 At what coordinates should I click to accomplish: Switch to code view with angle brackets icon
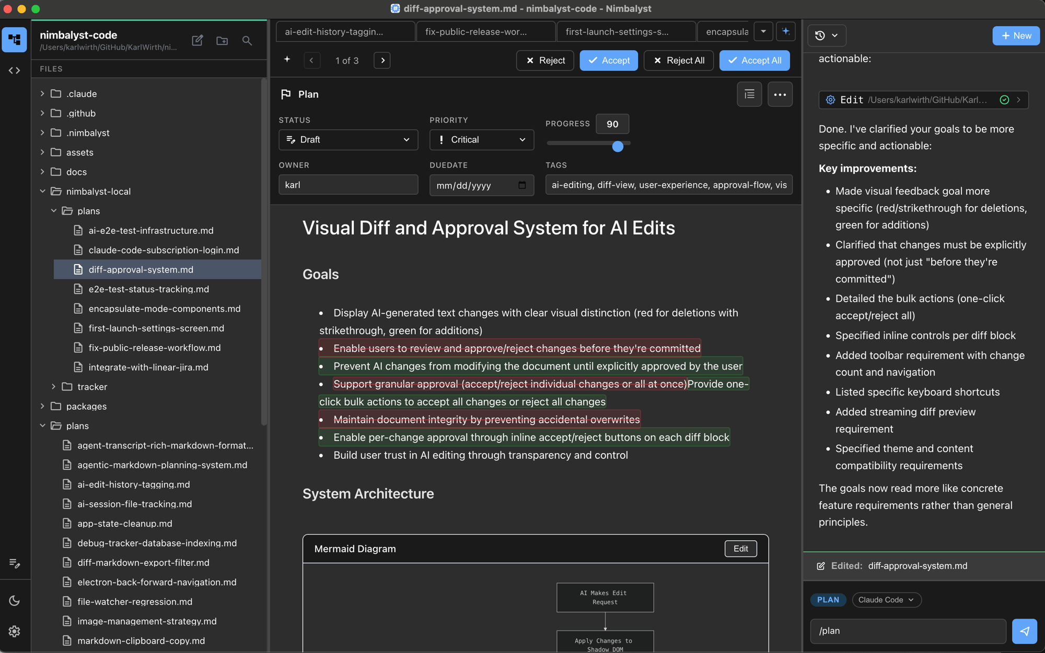[x=14, y=70]
